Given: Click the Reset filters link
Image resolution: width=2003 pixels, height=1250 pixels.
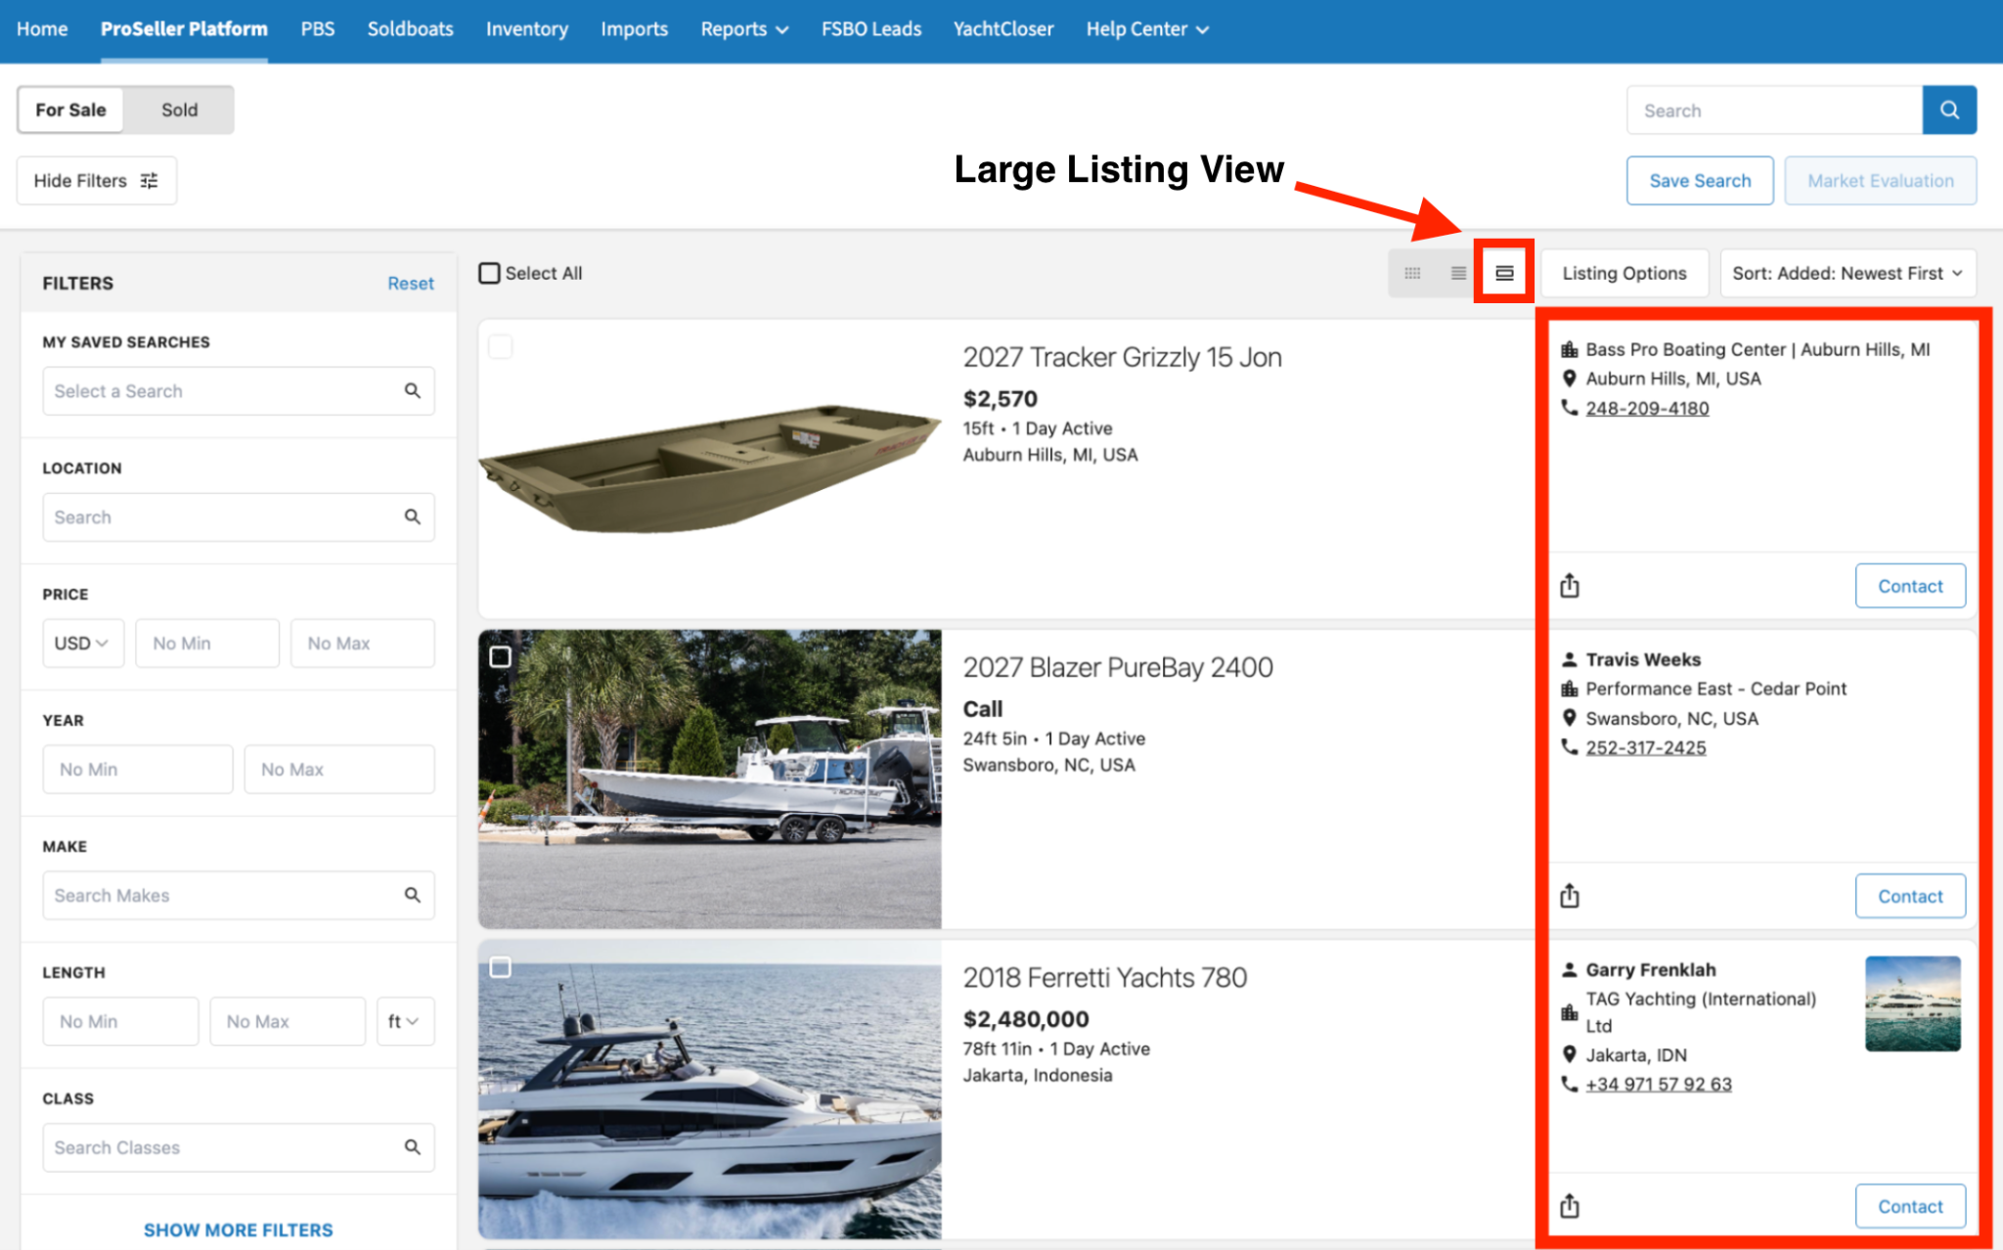Looking at the screenshot, I should 410,284.
